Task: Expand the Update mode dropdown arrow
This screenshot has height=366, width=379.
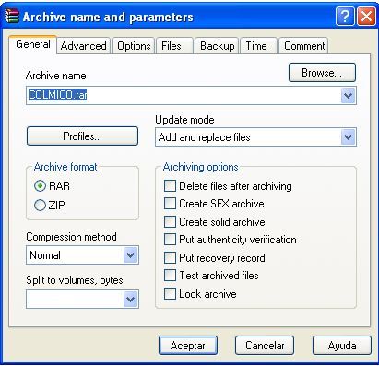Action: (348, 137)
